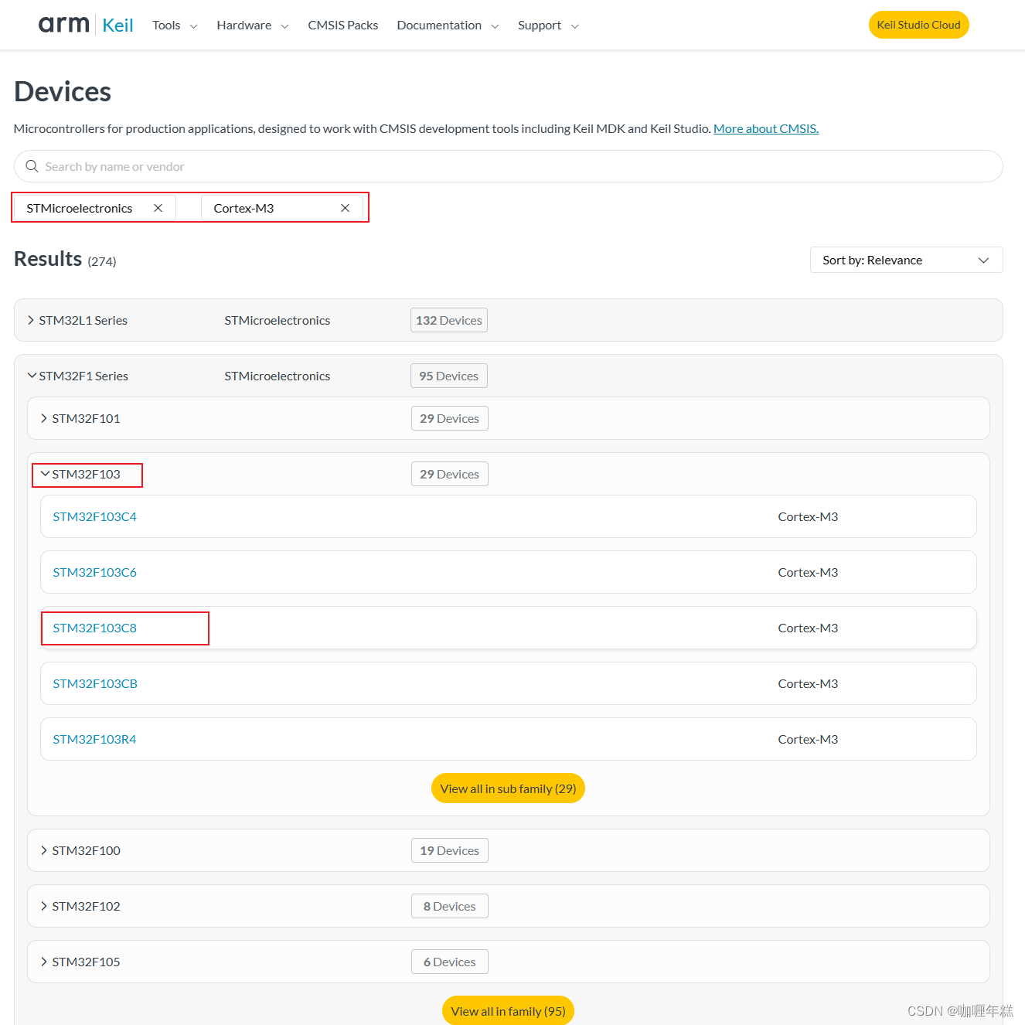Expand the STM32F101 sub family
This screenshot has height=1025, width=1025.
509,418
